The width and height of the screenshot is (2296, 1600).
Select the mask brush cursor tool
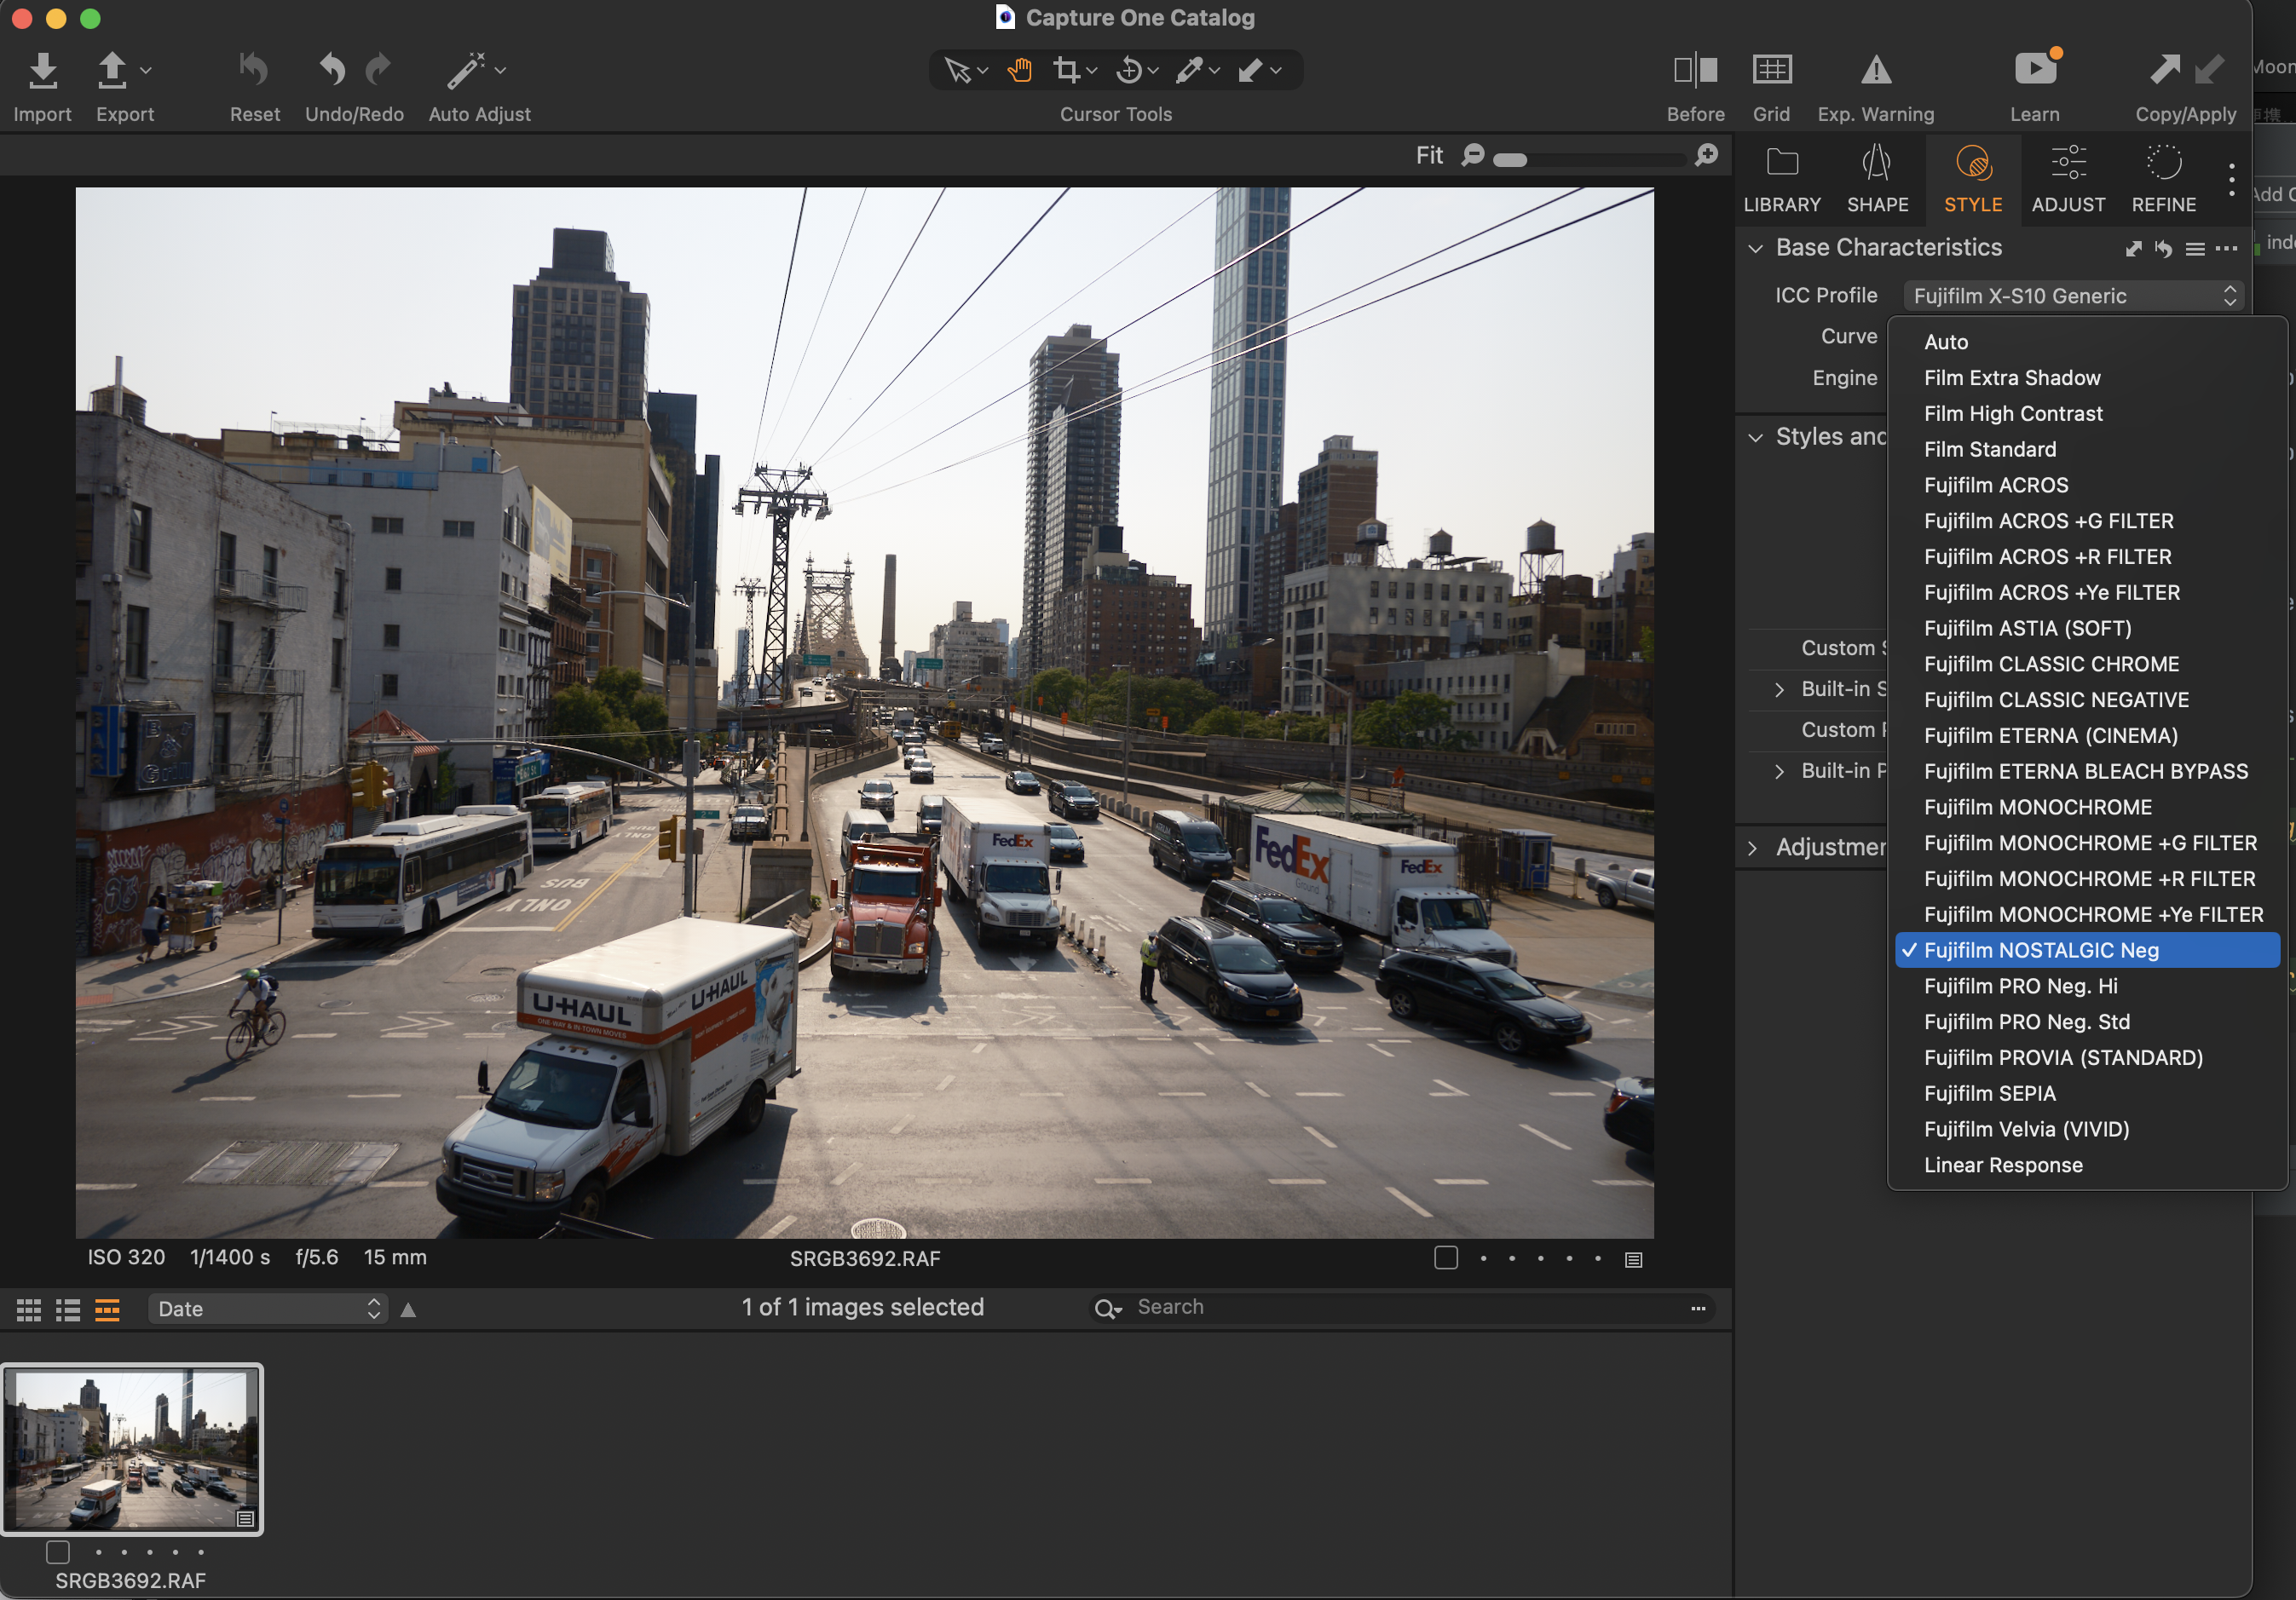pos(1250,70)
